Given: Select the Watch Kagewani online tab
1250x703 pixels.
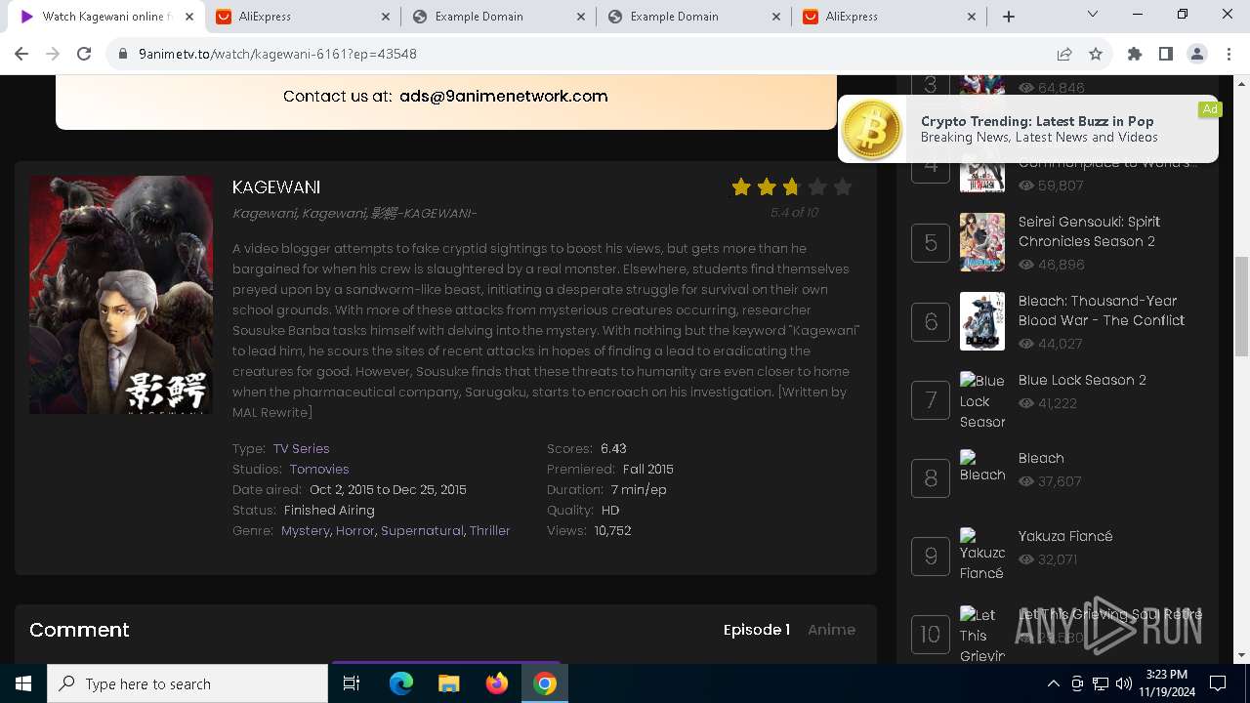Looking at the screenshot, I should click(107, 17).
